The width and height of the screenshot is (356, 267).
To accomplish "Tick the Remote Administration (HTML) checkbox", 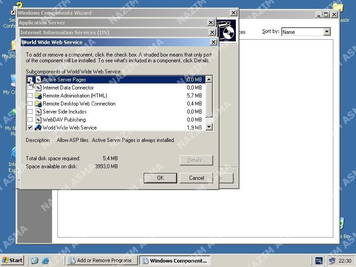I will [30, 96].
